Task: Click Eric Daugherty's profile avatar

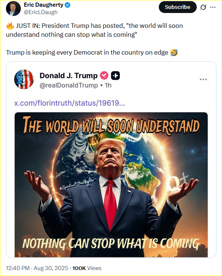Action: (x=13, y=9)
